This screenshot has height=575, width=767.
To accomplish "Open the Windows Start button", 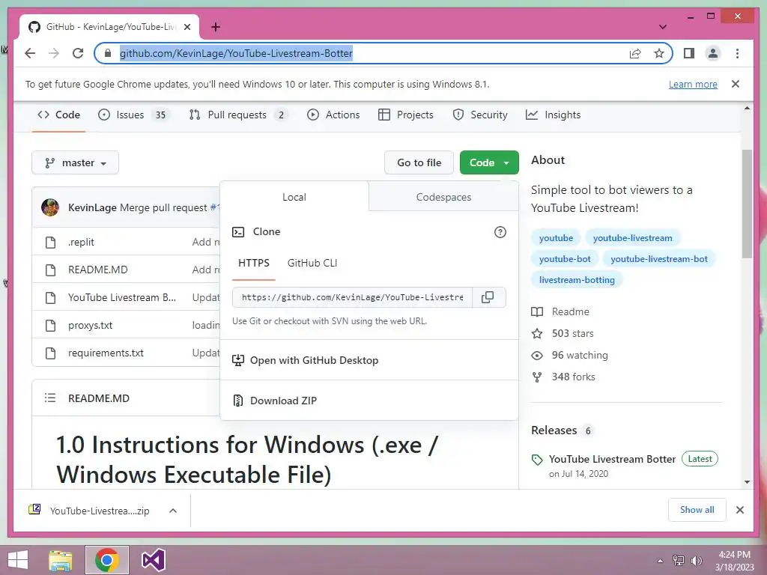I will point(18,560).
